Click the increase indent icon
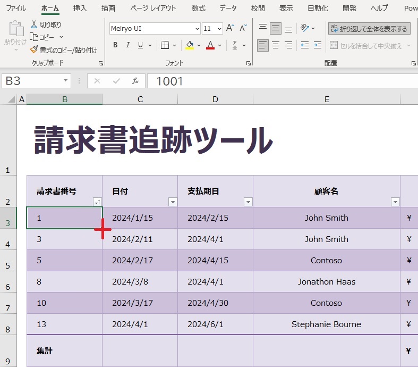This screenshot has height=367, width=418. click(x=318, y=45)
